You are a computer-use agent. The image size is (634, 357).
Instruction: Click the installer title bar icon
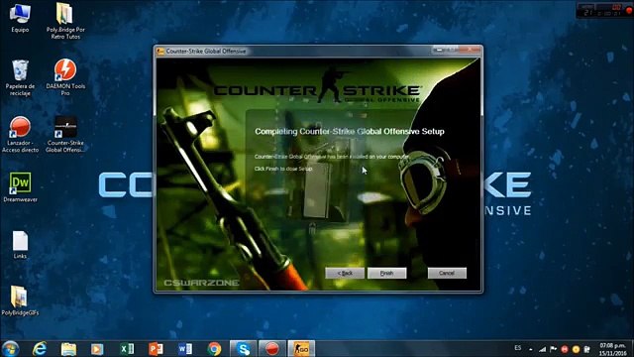[160, 51]
